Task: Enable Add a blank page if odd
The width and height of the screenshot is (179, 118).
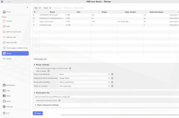Action: 35,68
